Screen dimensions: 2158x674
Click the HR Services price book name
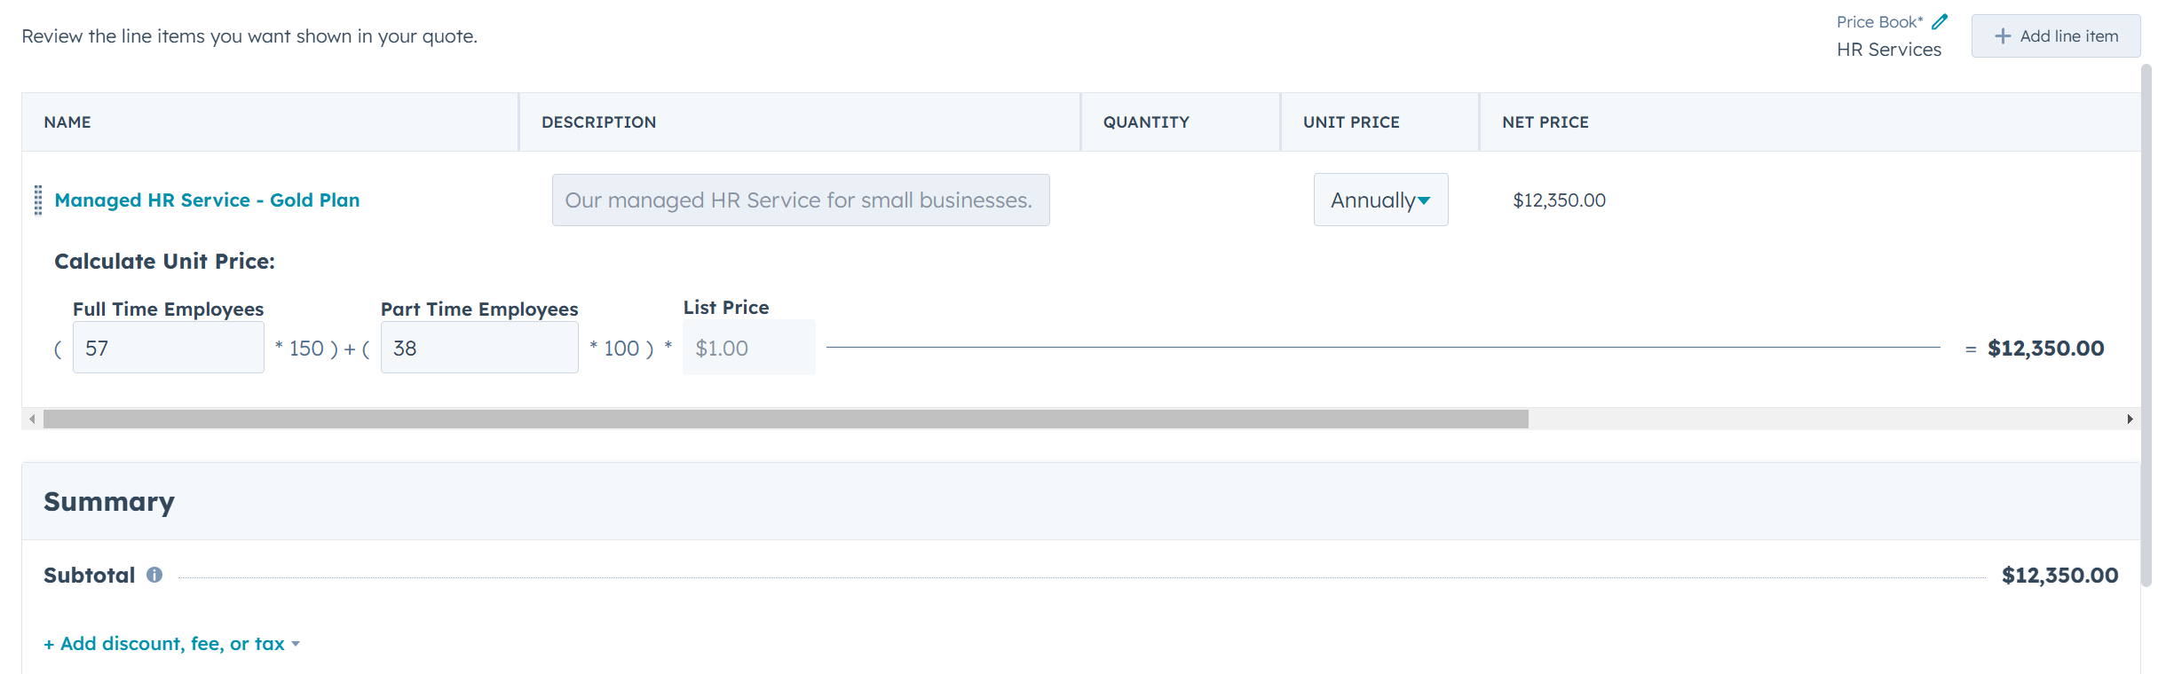coord(1891,49)
